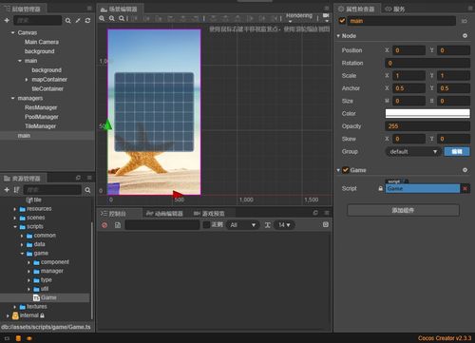Click the collapse logs icon in console toolbar

point(326,224)
